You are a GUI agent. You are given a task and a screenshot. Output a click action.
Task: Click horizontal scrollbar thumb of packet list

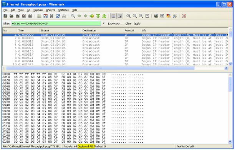(101, 68)
